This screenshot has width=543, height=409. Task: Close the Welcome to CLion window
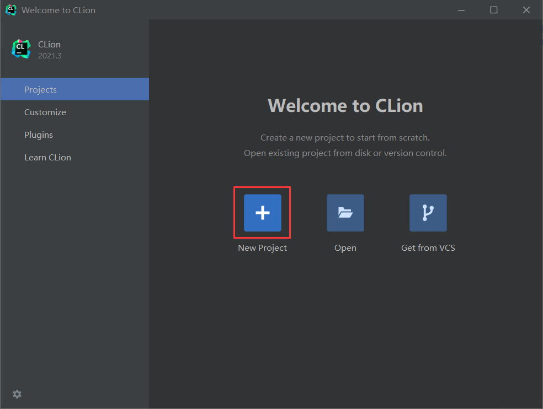526,10
